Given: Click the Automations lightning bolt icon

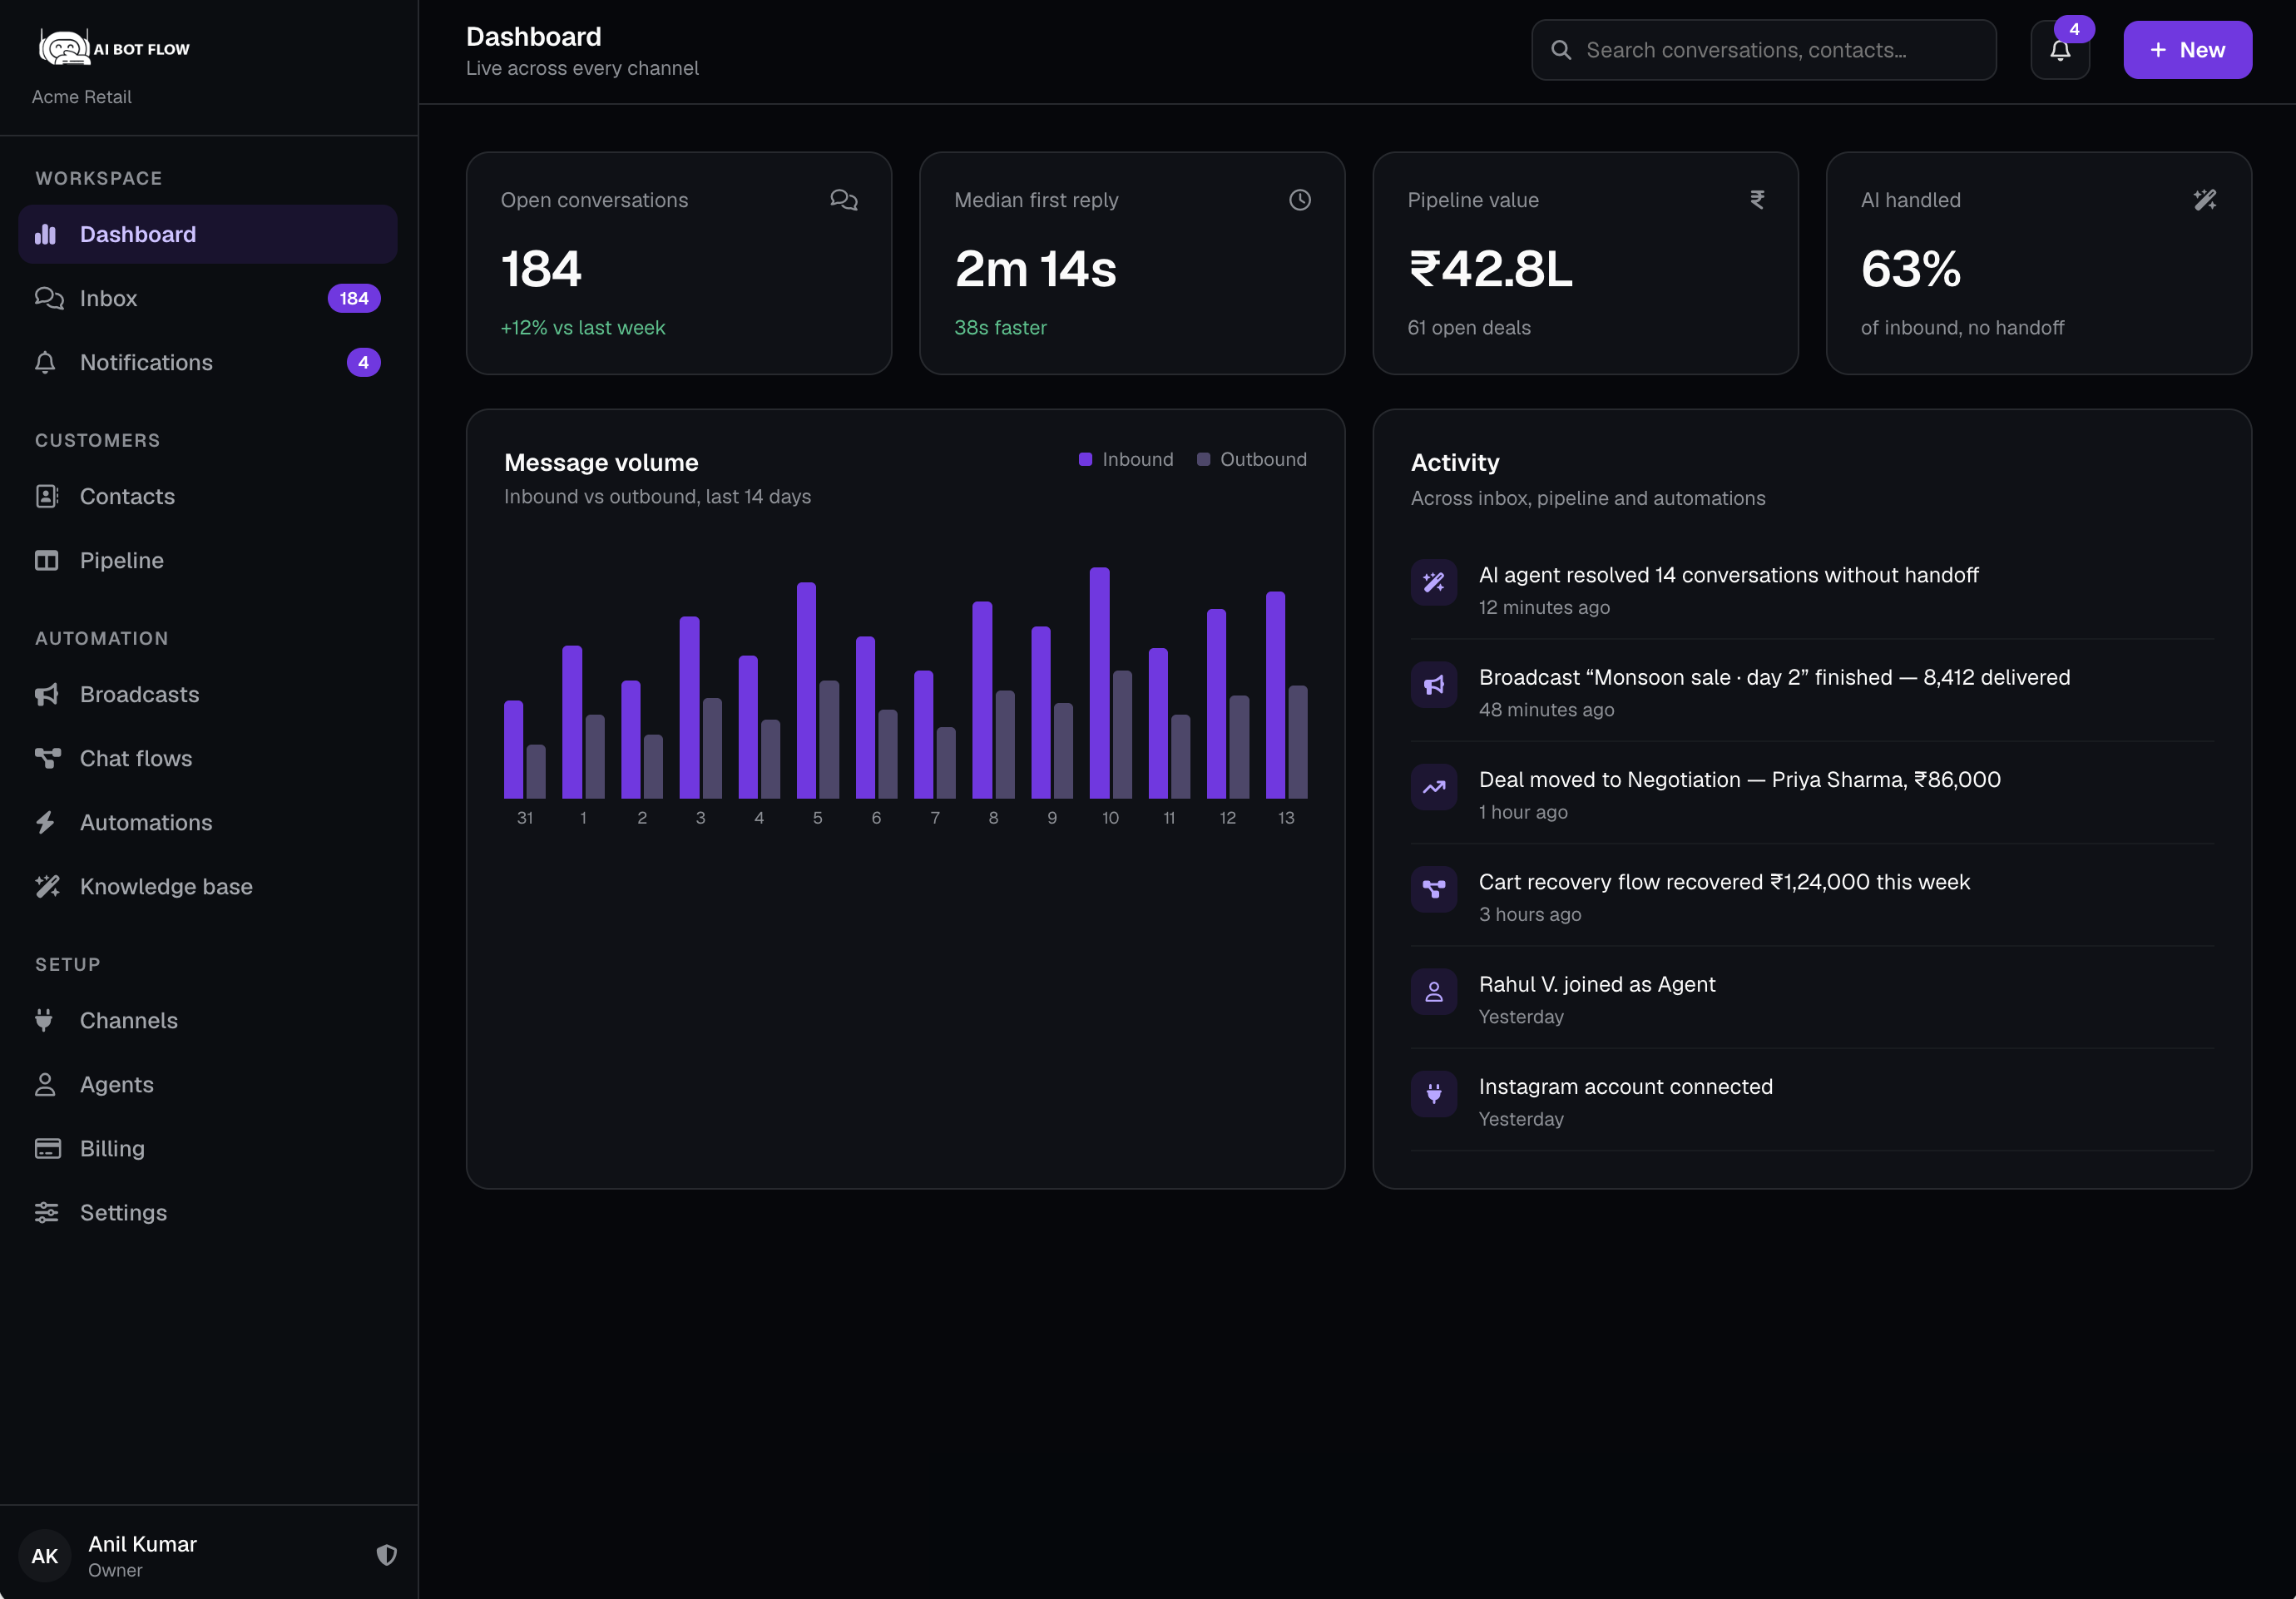Looking at the screenshot, I should click(45, 822).
